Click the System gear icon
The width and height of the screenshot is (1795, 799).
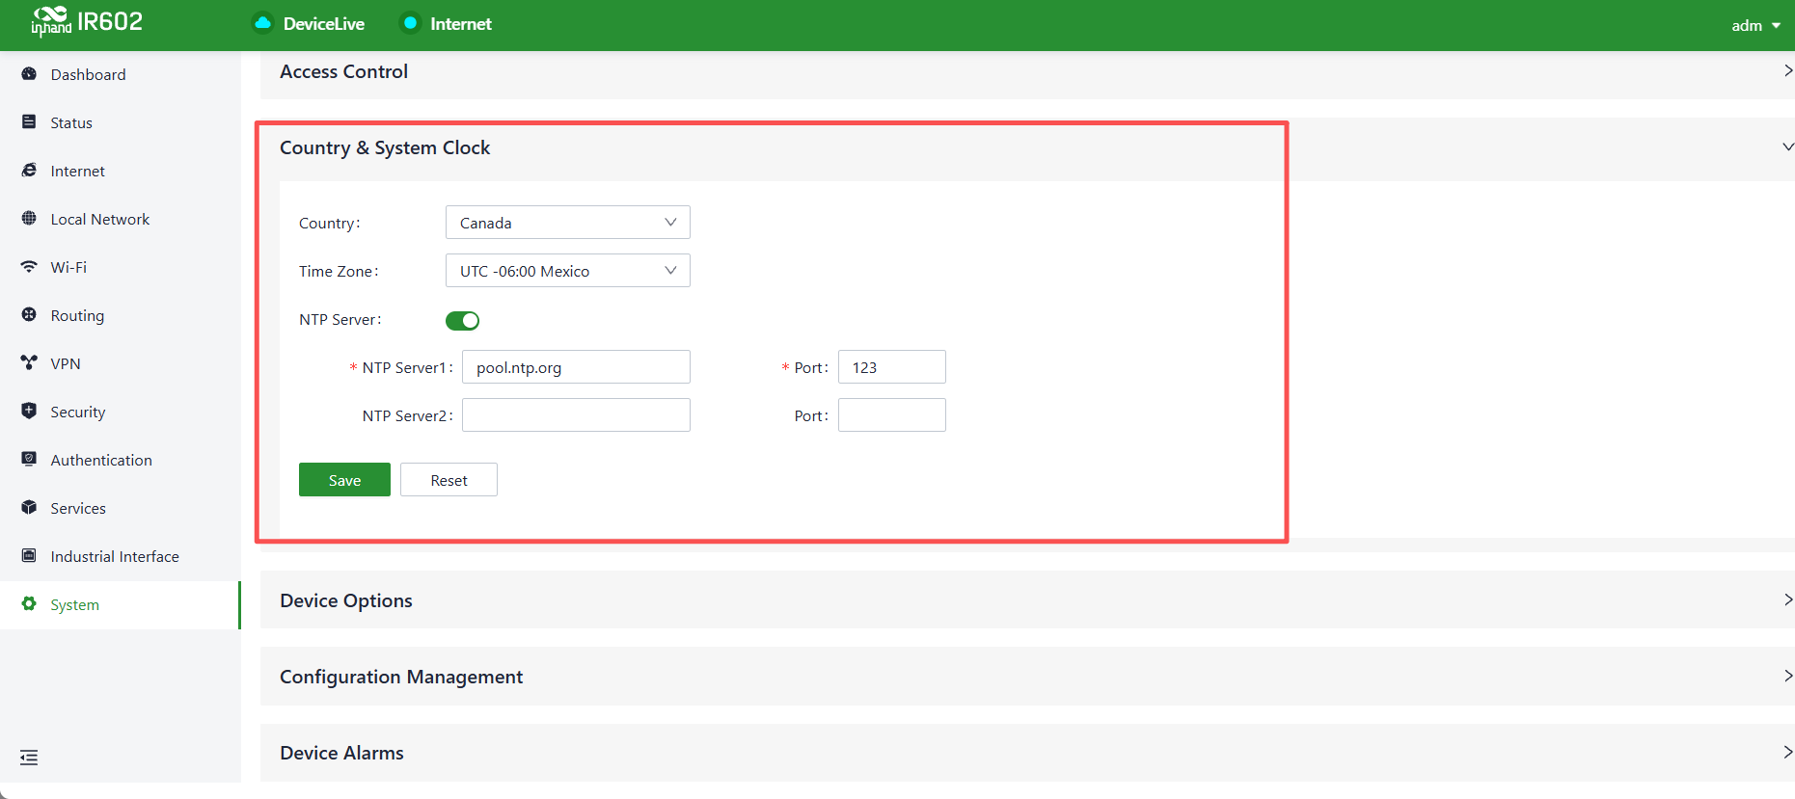[29, 604]
